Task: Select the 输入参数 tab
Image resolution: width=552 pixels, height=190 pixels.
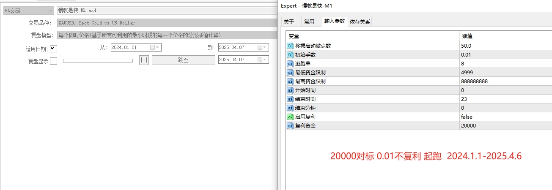Action: [x=335, y=21]
